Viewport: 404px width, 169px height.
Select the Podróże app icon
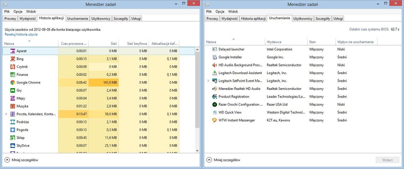[12, 122]
